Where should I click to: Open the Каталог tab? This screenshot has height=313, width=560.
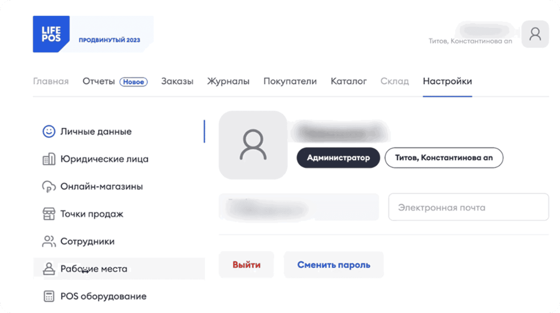(349, 81)
